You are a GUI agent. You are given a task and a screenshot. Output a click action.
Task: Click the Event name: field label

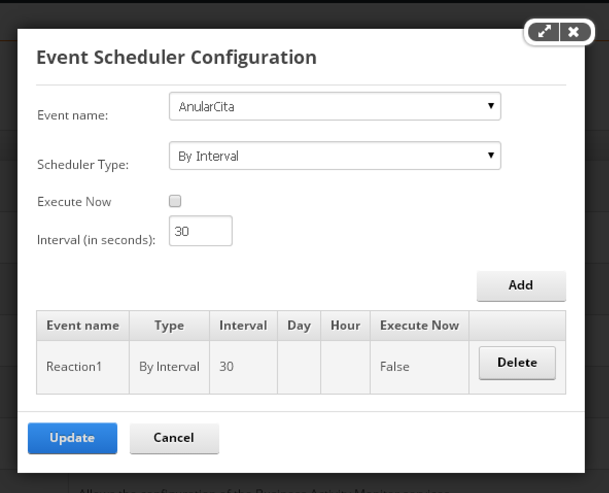click(73, 115)
